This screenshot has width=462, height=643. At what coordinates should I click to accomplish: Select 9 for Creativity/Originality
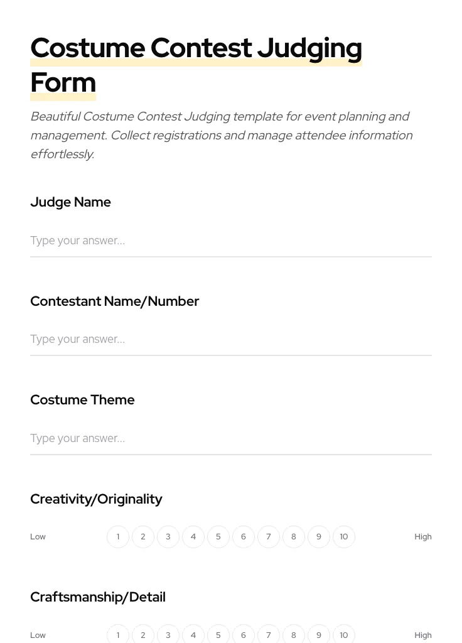click(319, 537)
